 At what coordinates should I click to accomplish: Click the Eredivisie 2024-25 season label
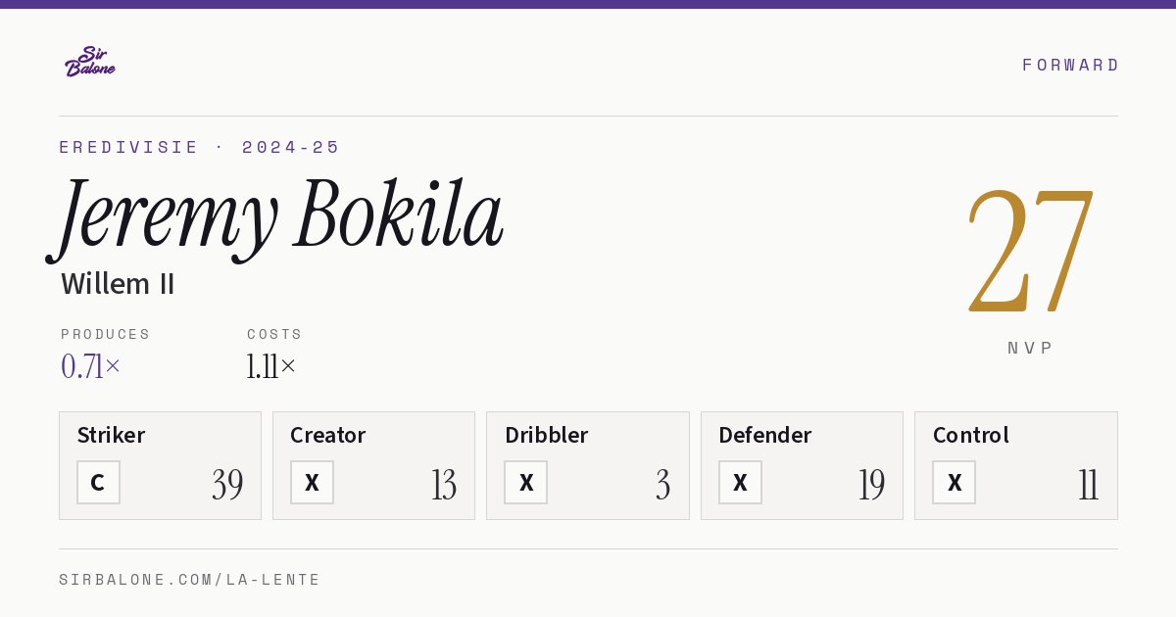click(200, 147)
